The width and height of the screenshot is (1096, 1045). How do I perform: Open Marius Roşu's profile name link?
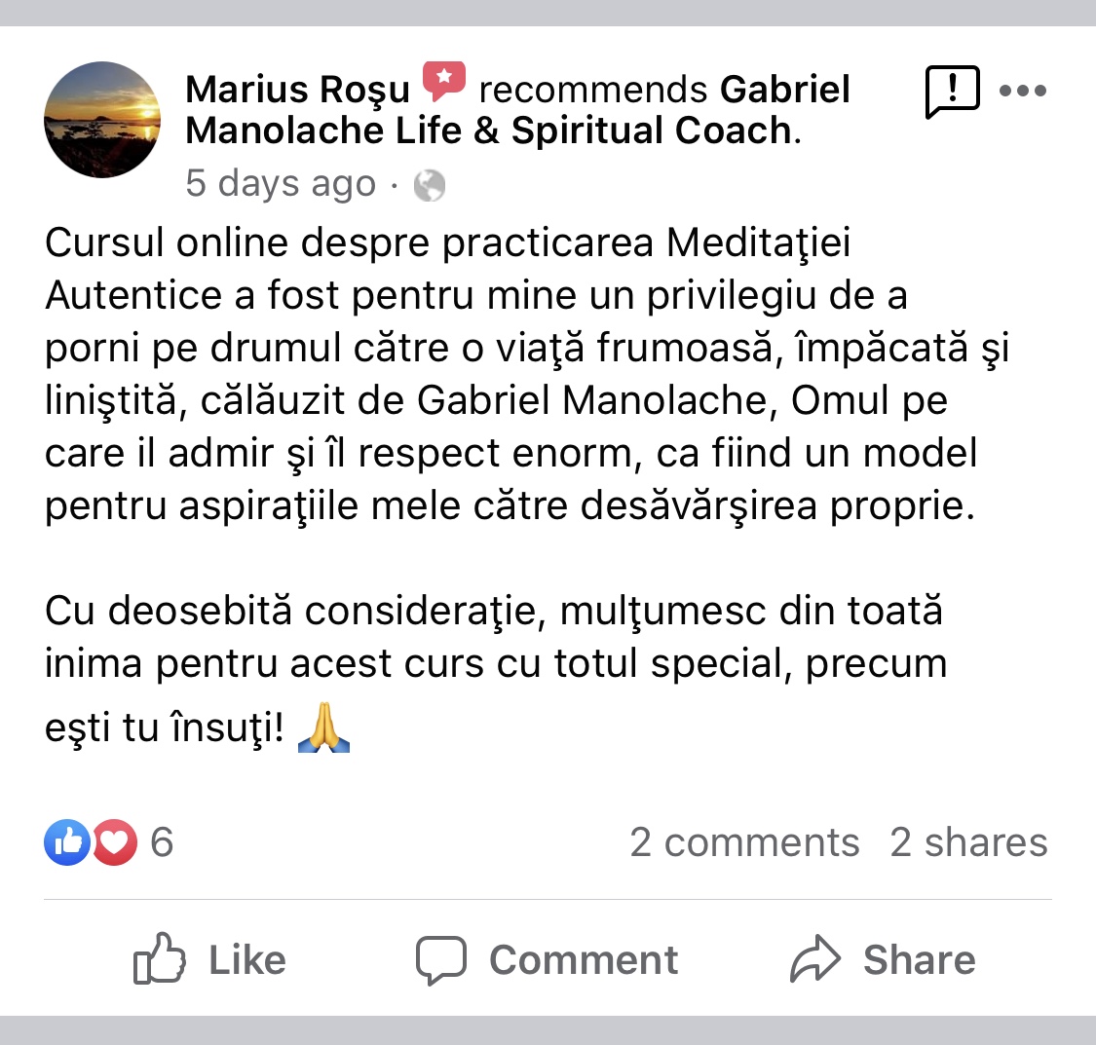(297, 90)
